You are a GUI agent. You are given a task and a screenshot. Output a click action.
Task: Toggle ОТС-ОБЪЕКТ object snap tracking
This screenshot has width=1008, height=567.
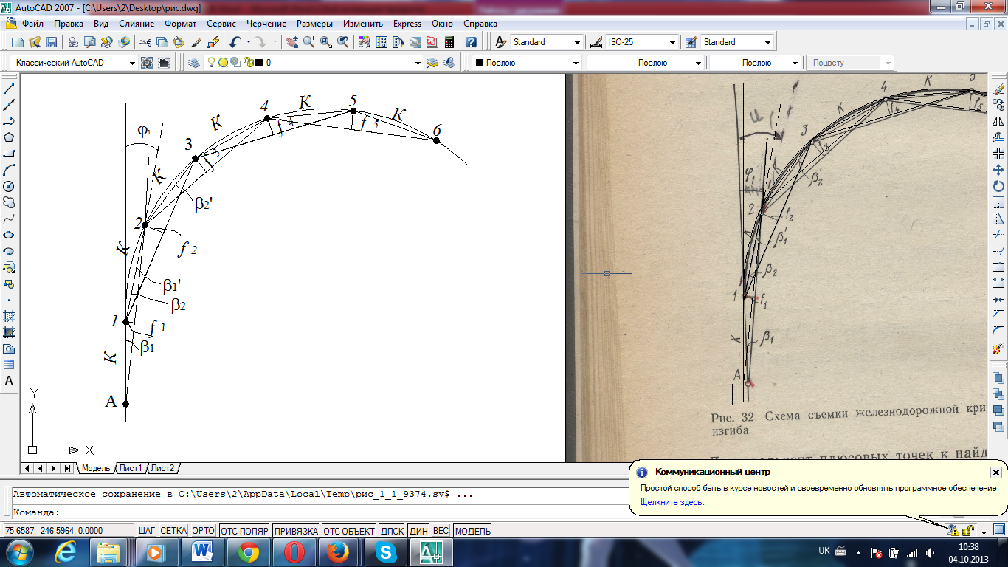[348, 531]
